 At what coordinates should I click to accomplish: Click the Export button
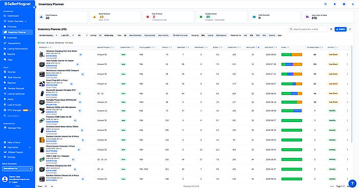pos(341,29)
